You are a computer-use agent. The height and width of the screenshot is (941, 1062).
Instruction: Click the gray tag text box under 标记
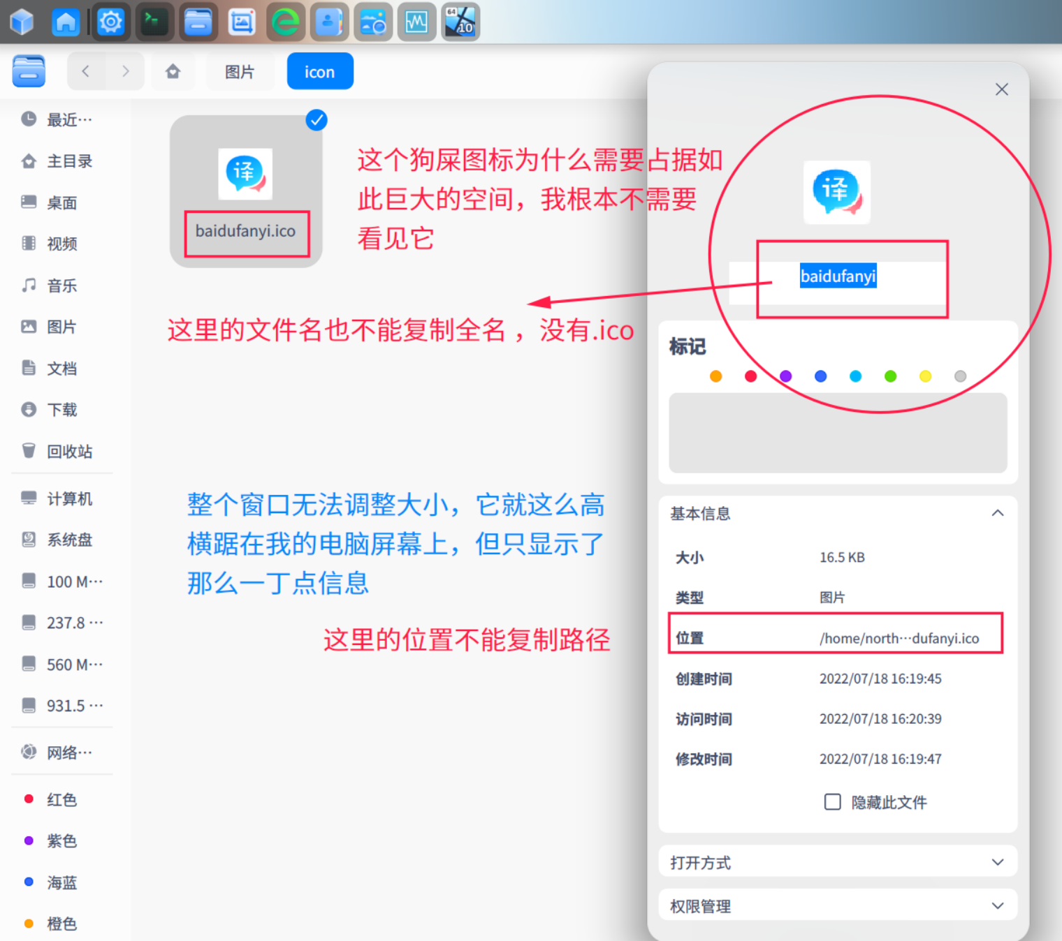838,433
